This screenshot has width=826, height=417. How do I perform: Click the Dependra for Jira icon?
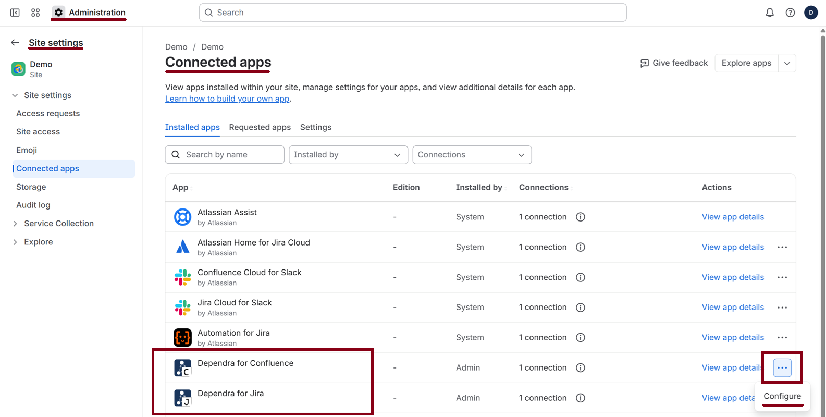point(182,398)
